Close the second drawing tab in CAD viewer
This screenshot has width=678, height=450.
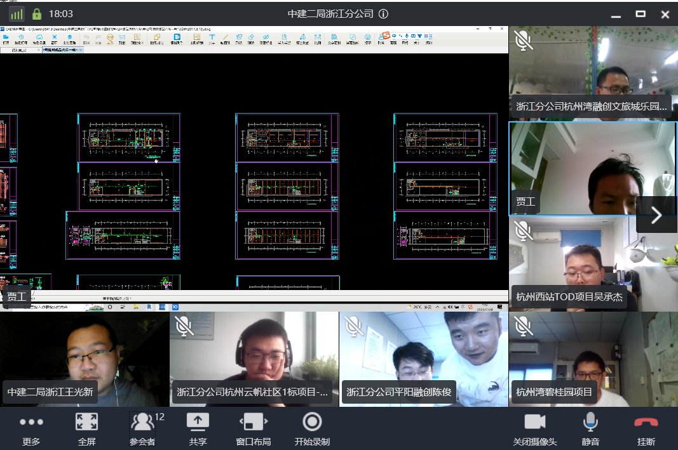pos(81,50)
